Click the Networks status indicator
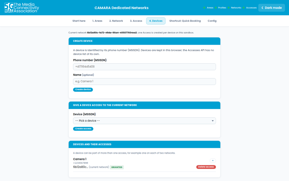Screen dimensions: 289x181 (235, 8)
